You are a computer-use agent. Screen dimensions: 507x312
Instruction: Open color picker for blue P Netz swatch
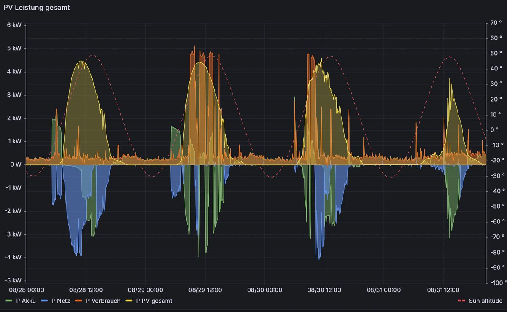pyautogui.click(x=44, y=301)
